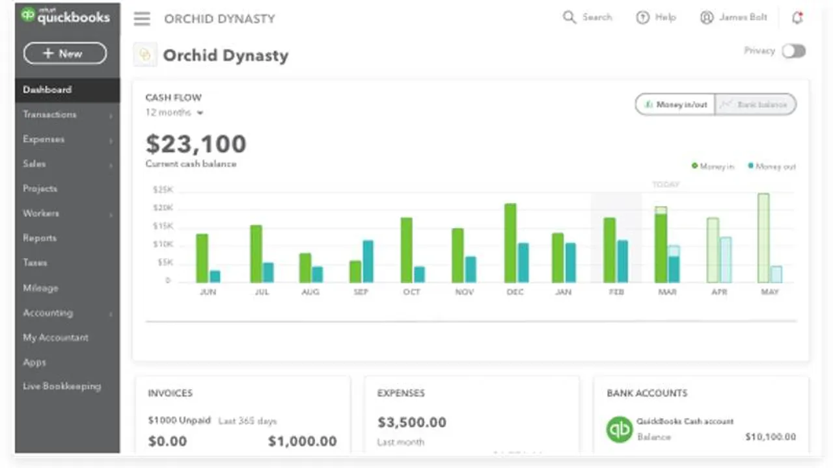The width and height of the screenshot is (833, 468).
Task: Click the TODAY marker label on chart
Action: tap(666, 185)
